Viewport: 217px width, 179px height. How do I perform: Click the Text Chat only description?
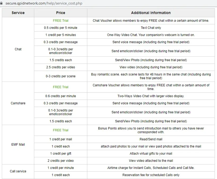(x=151, y=28)
